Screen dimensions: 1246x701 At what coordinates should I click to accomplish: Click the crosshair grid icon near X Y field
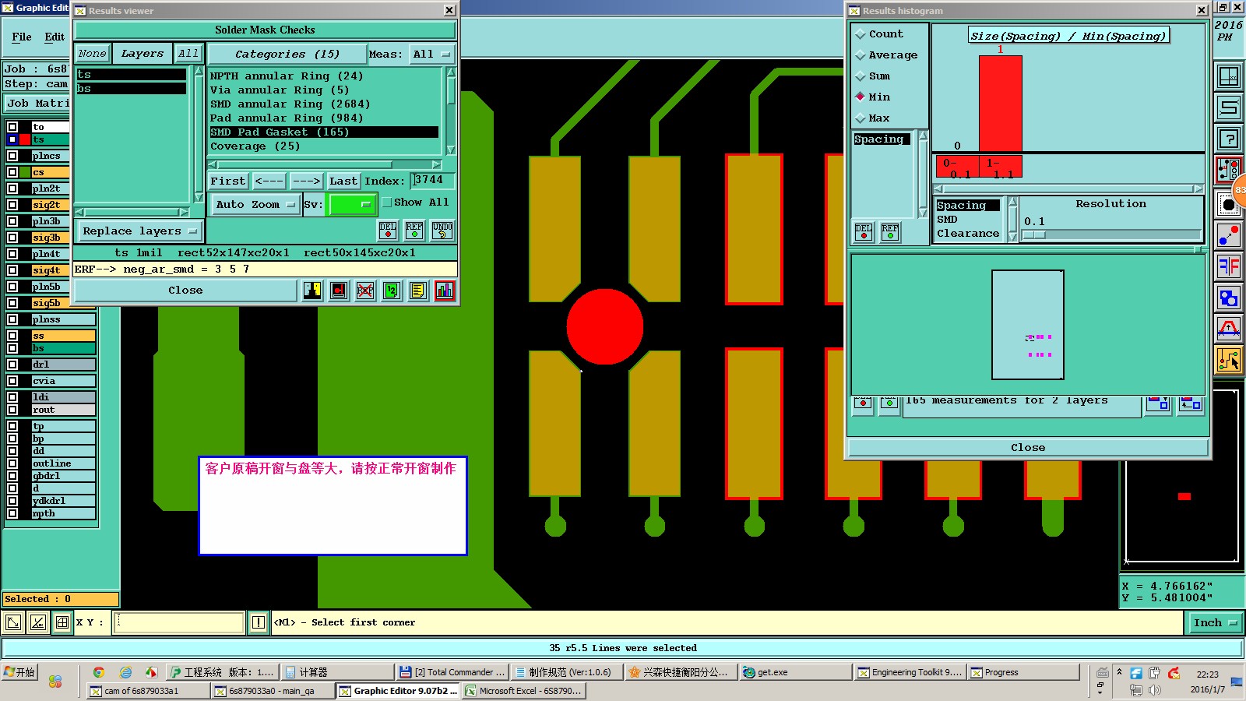click(x=62, y=622)
